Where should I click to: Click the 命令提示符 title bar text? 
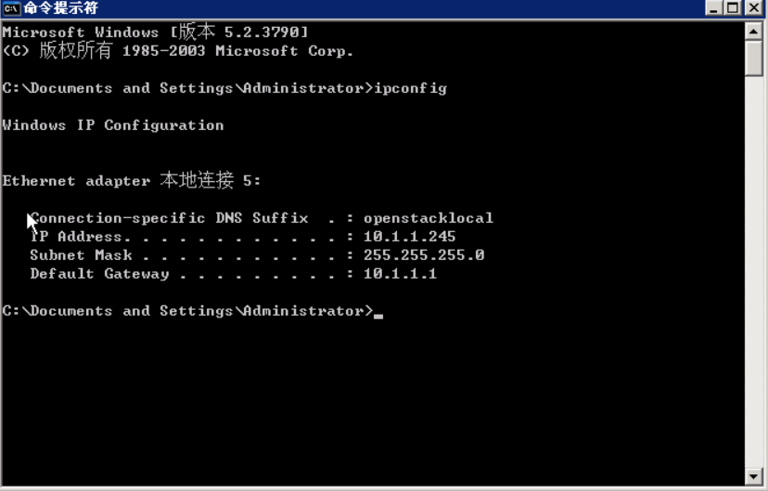60,7
